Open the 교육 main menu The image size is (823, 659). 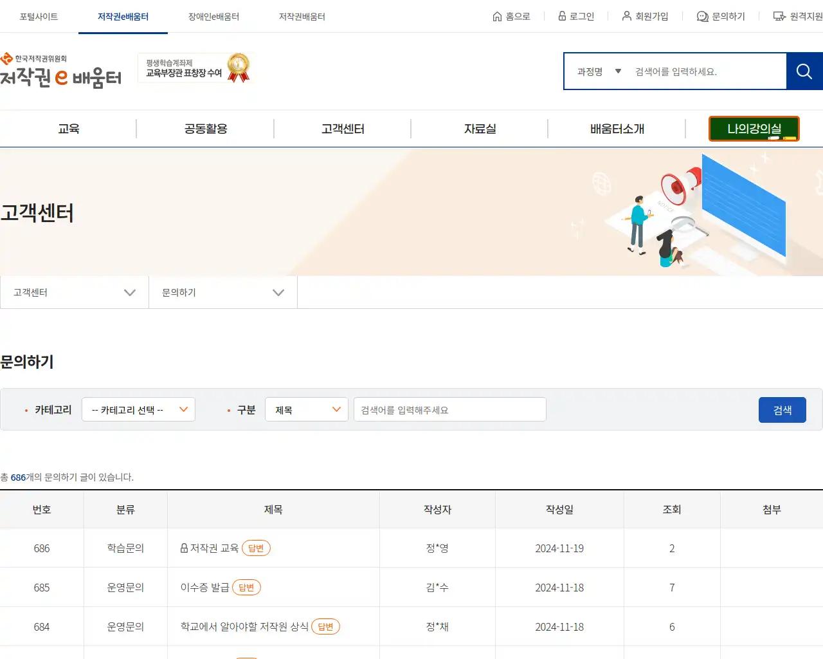(x=69, y=129)
